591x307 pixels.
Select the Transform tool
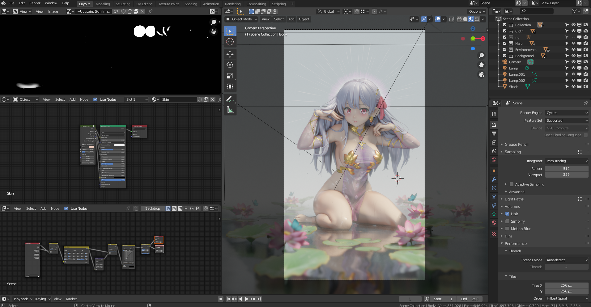230,86
